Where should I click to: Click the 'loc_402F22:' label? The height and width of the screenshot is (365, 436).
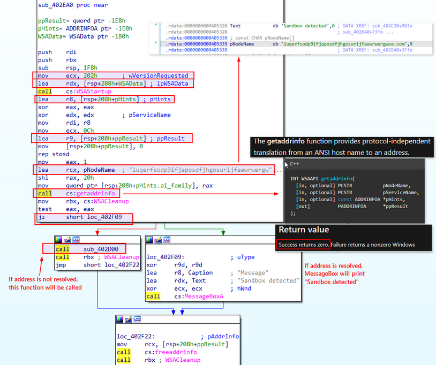(x=136, y=337)
